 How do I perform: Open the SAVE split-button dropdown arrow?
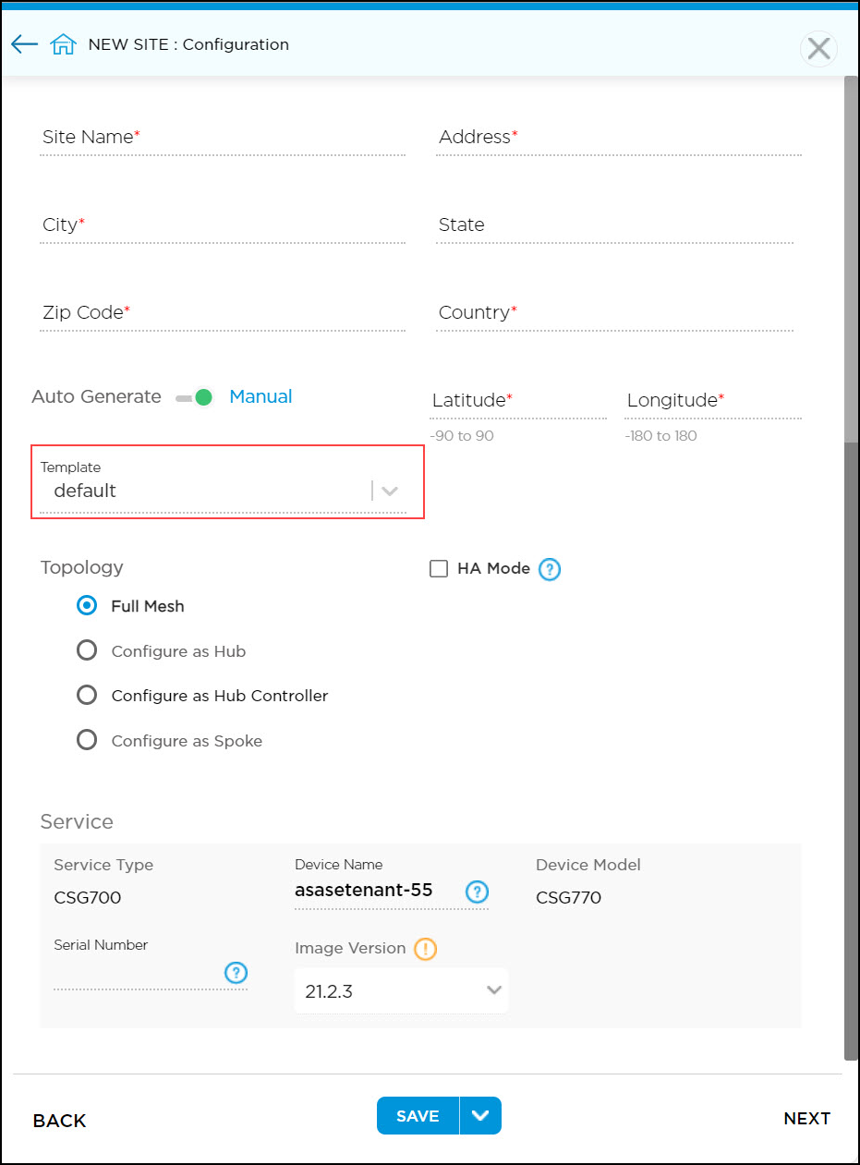pyautogui.click(x=480, y=1115)
